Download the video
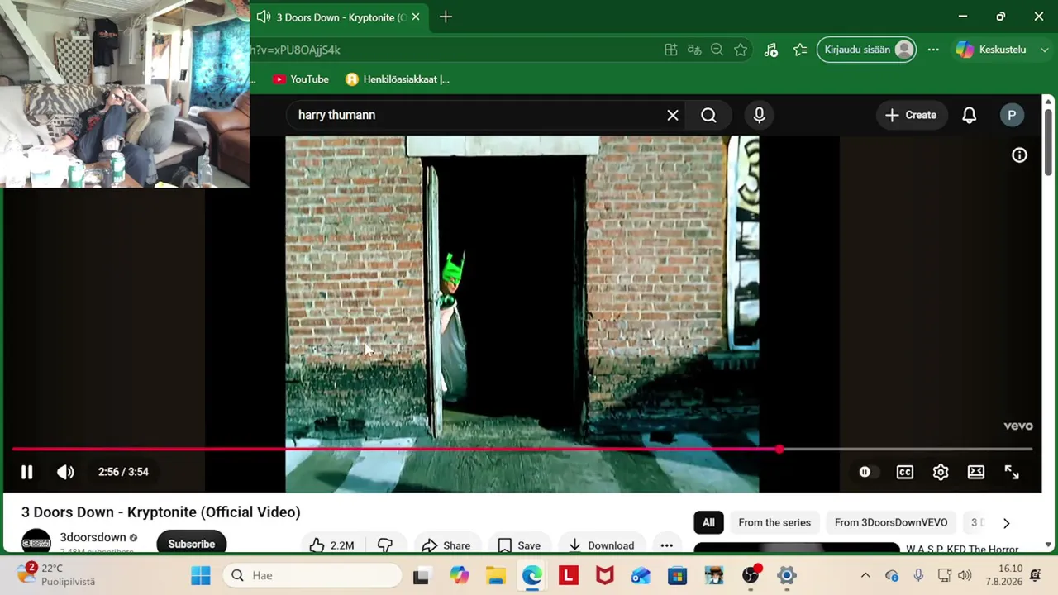The image size is (1058, 595). (x=602, y=545)
